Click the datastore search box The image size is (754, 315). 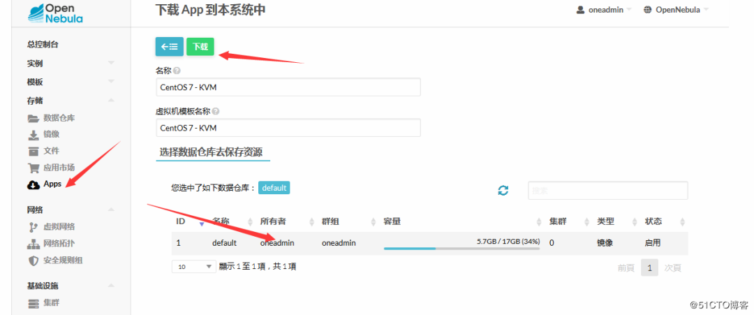point(608,191)
